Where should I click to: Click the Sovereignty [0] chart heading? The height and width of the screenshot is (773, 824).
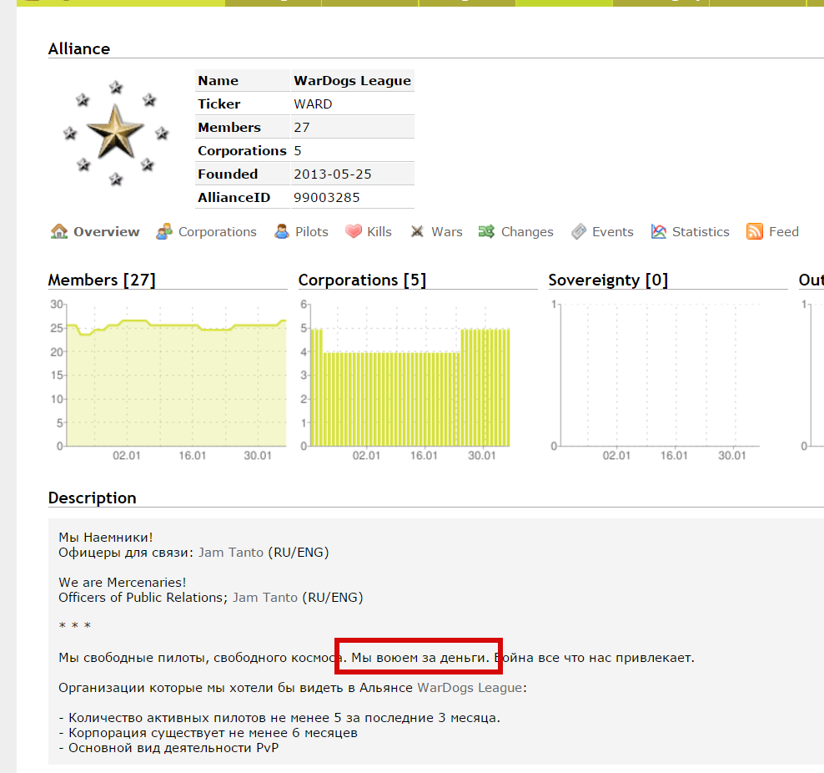pos(608,280)
